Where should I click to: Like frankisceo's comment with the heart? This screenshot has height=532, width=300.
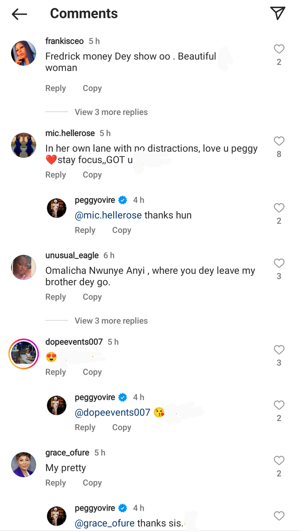click(279, 49)
